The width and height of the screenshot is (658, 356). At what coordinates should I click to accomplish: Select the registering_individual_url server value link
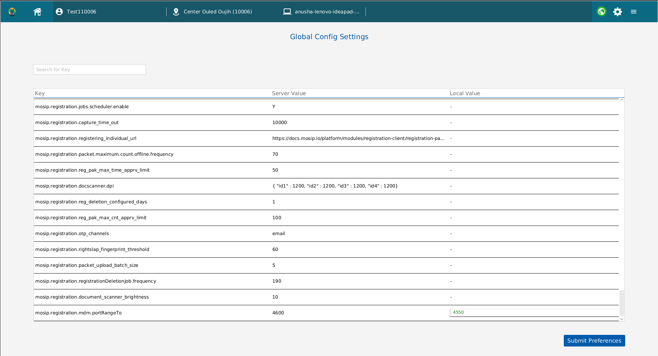point(358,139)
